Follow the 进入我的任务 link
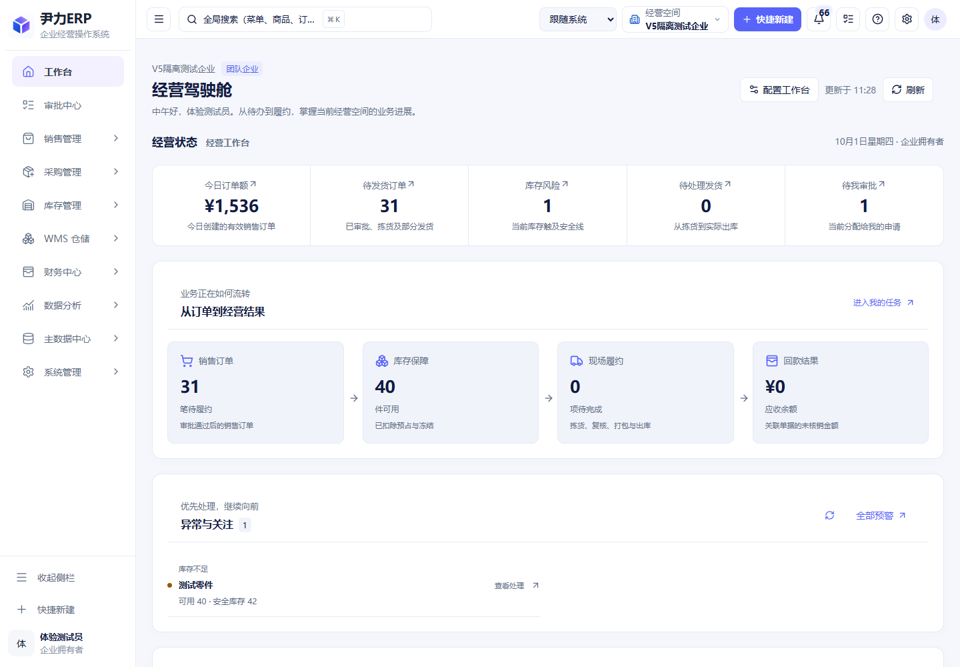 (x=883, y=303)
